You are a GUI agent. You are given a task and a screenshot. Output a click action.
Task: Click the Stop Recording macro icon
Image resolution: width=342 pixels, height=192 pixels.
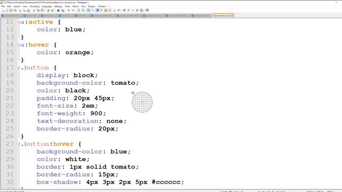[x=128, y=10]
